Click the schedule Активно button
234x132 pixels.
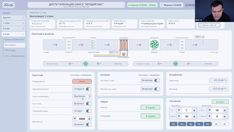click(x=220, y=102)
